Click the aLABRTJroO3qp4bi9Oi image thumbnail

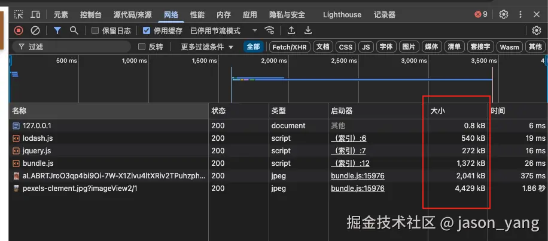pyautogui.click(x=16, y=176)
